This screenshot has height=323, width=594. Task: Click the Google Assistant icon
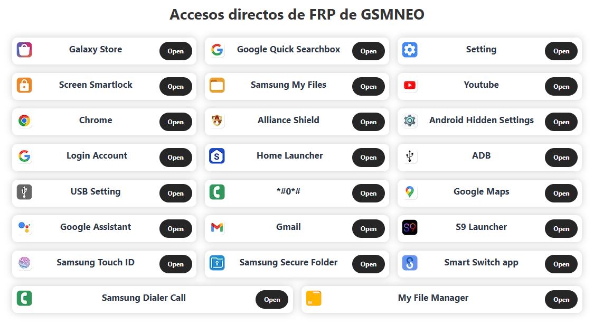pyautogui.click(x=24, y=227)
